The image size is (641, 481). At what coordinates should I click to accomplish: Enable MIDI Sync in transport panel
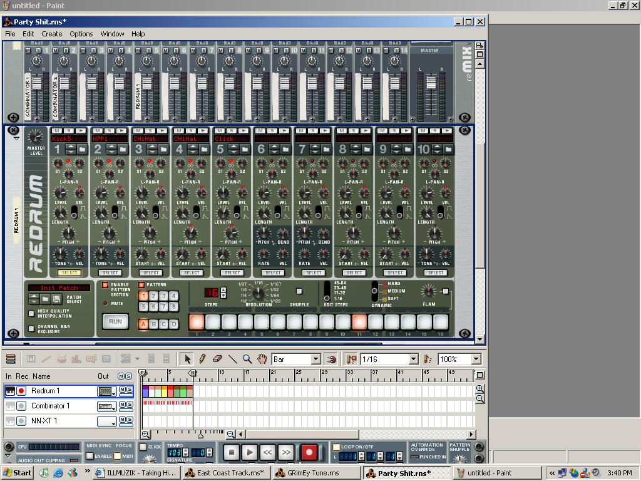(x=90, y=456)
